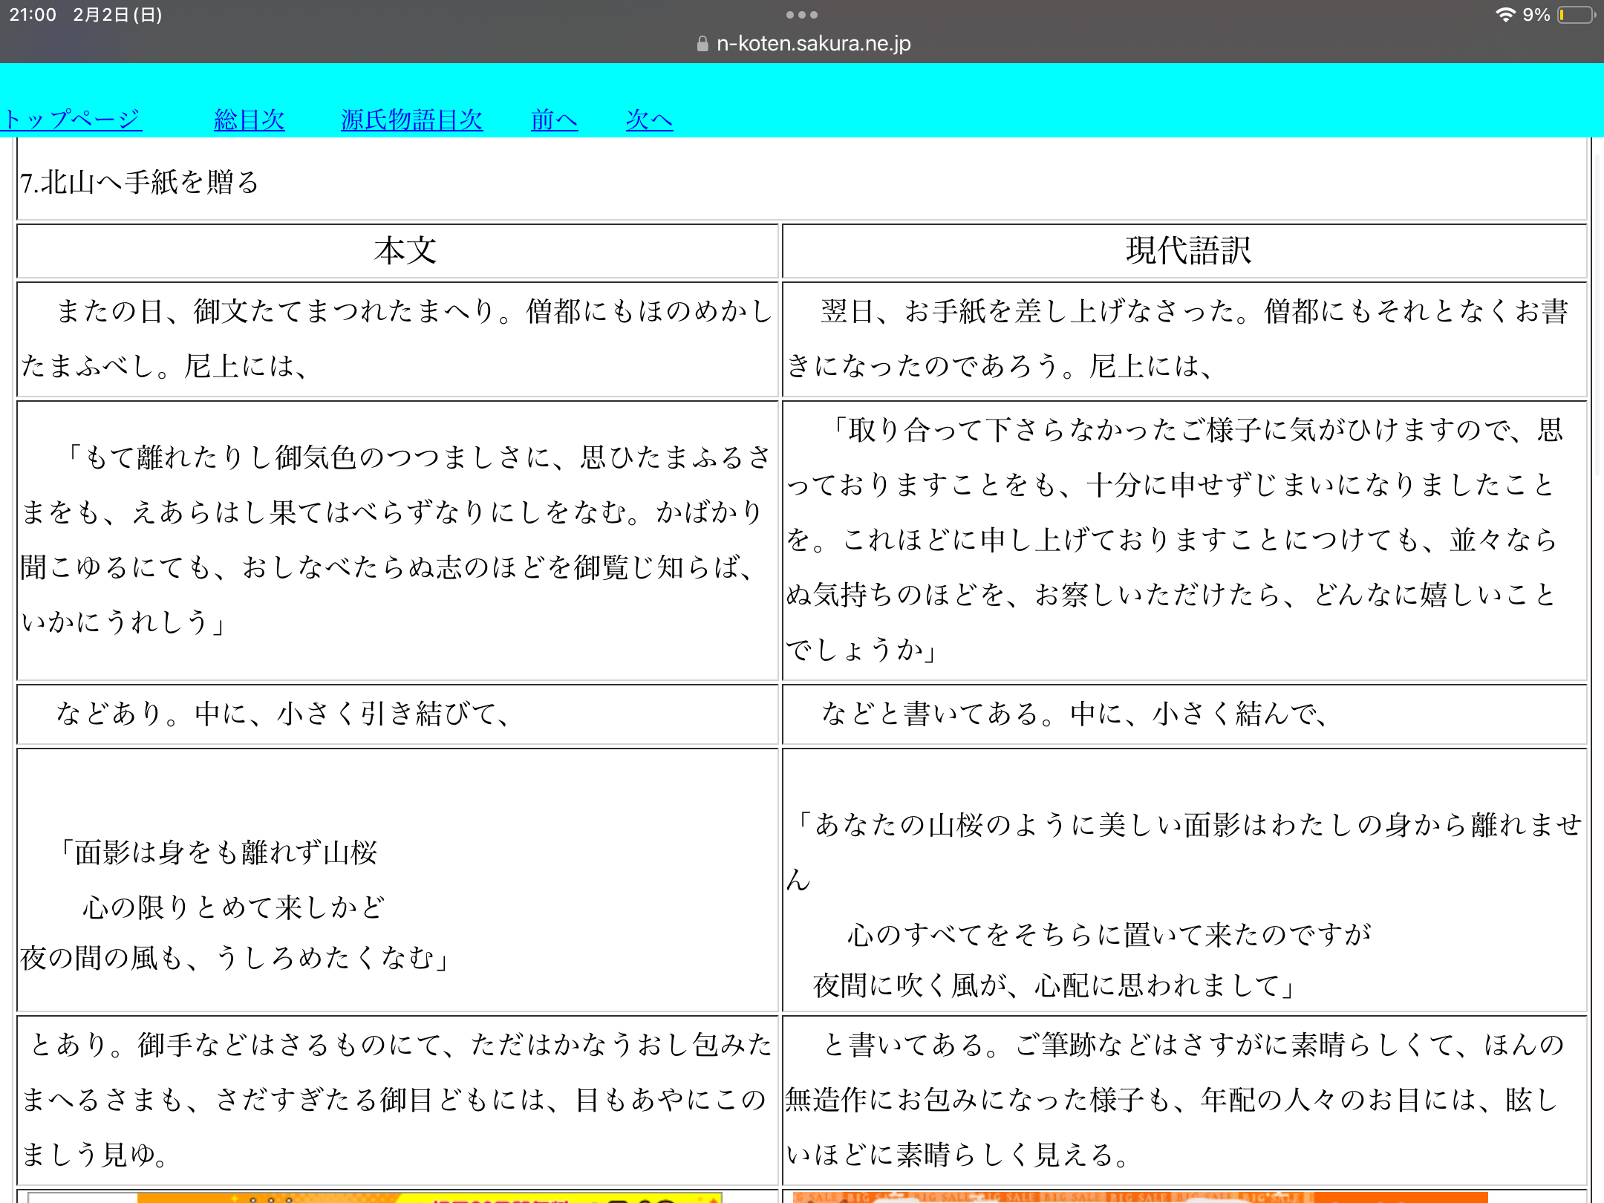Tap the 21:00 clock in status bar

pos(33,15)
